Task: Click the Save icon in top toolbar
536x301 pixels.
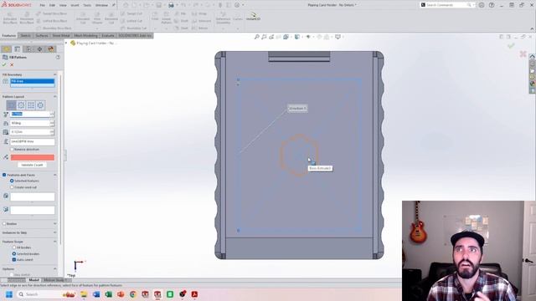Action: (x=158, y=5)
